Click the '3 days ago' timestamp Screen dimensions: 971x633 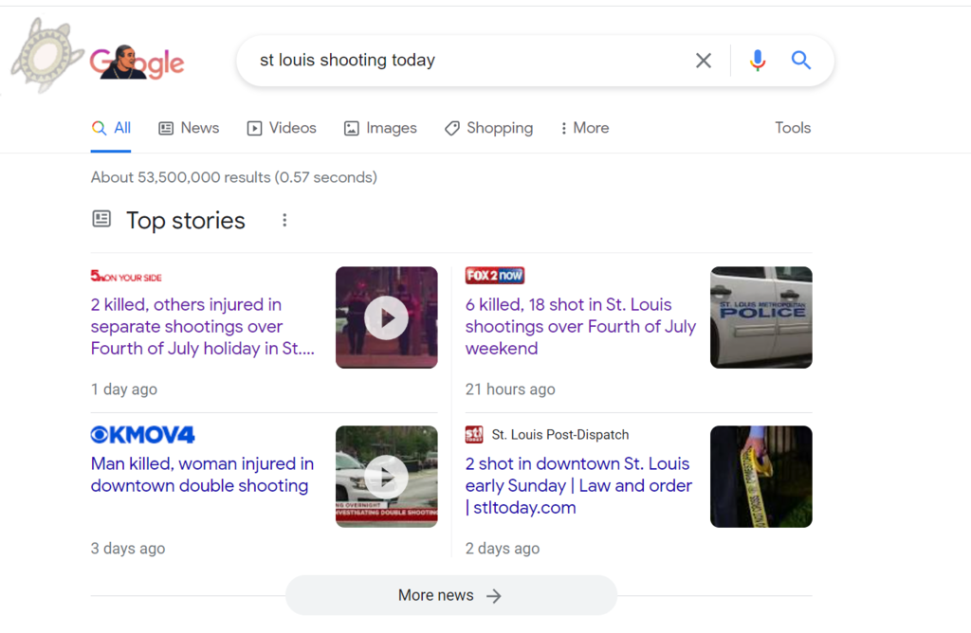(x=128, y=549)
